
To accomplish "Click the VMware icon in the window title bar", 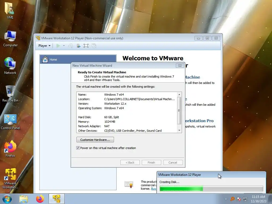I will coord(38,38).
